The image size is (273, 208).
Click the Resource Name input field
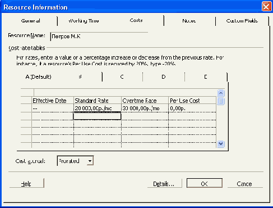pos(99,37)
